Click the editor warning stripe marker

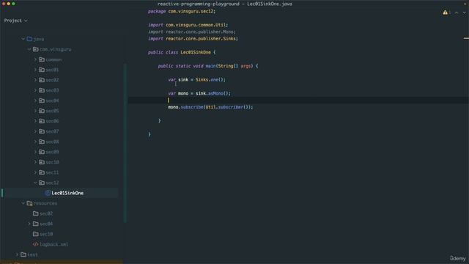point(466,38)
